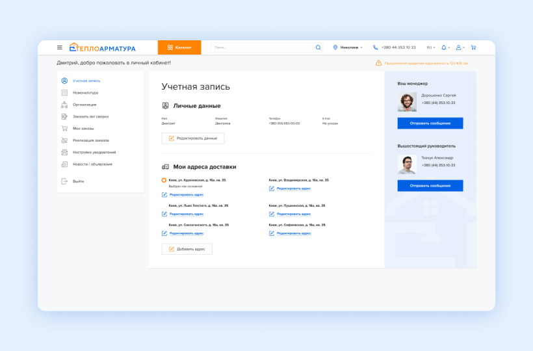
Task: Click the Выйти logout icon
Action: pyautogui.click(x=64, y=181)
